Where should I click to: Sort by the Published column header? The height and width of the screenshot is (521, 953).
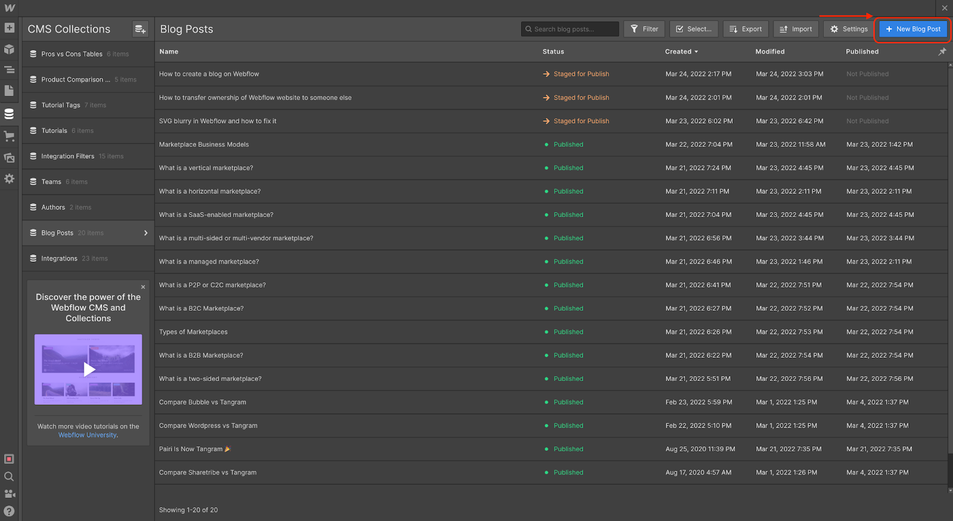point(862,52)
